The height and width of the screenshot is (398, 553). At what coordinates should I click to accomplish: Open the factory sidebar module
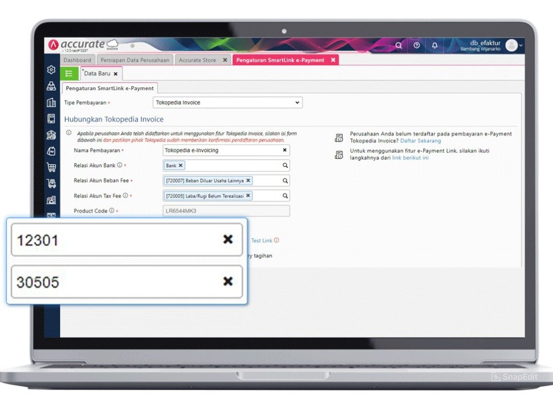pyautogui.click(x=51, y=200)
